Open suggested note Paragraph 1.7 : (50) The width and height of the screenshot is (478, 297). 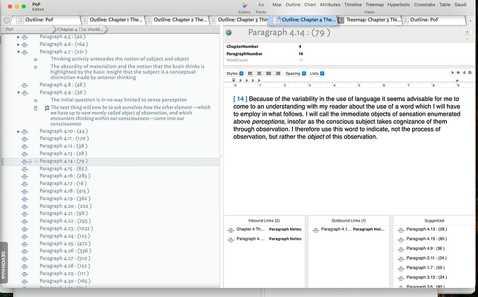[x=425, y=268]
